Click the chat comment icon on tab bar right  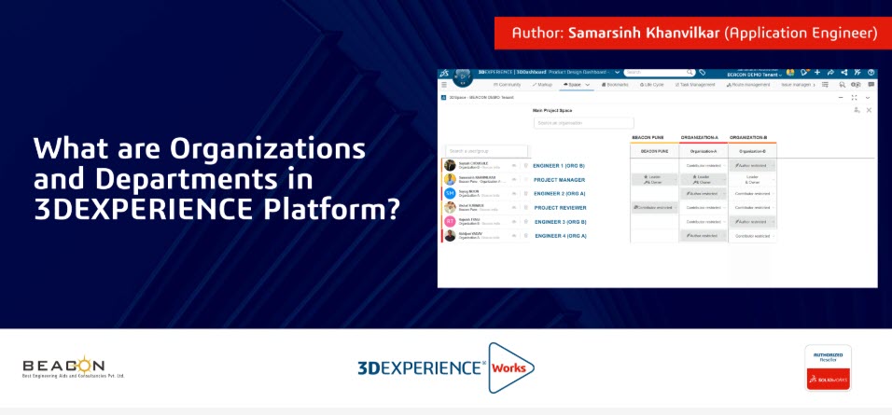point(869,85)
